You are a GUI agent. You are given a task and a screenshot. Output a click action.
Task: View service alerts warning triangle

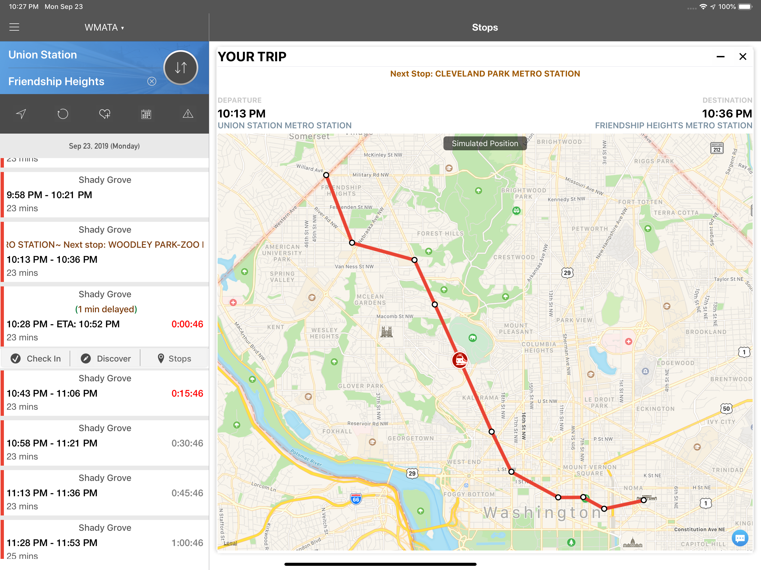click(x=188, y=114)
